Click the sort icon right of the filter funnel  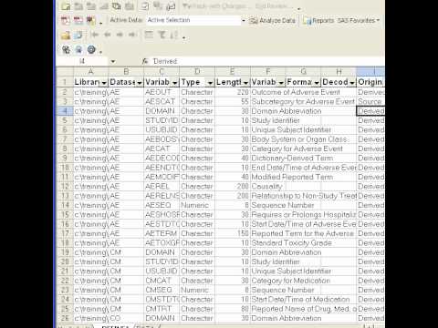[x=173, y=35]
